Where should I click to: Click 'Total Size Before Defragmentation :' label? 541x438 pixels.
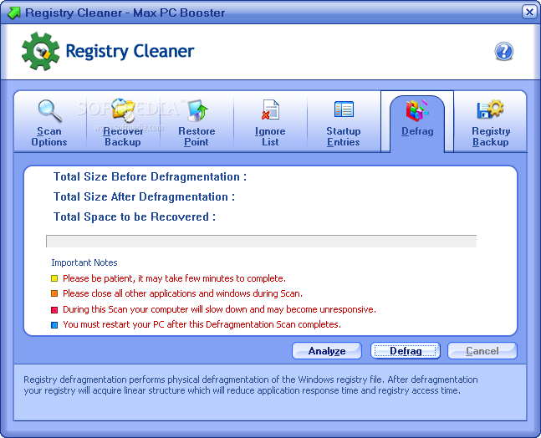[x=150, y=177]
